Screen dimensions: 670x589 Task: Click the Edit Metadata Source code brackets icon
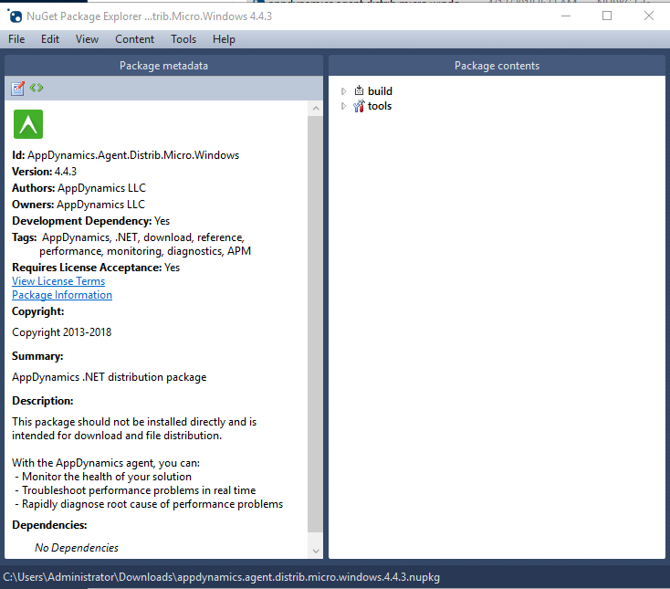37,88
